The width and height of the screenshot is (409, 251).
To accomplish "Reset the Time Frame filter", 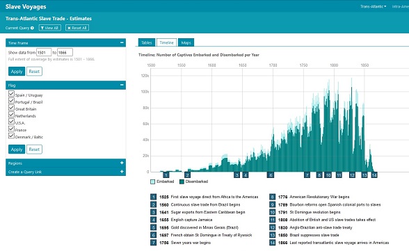I will [34, 72].
